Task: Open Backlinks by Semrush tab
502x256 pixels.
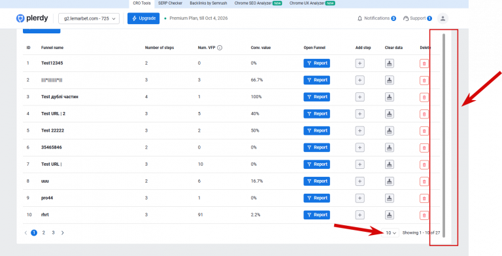Action: tap(208, 3)
